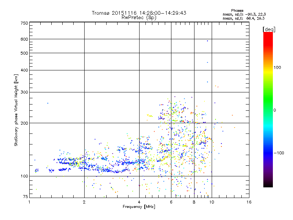Click the 'Phases' header label

(x=237, y=11)
